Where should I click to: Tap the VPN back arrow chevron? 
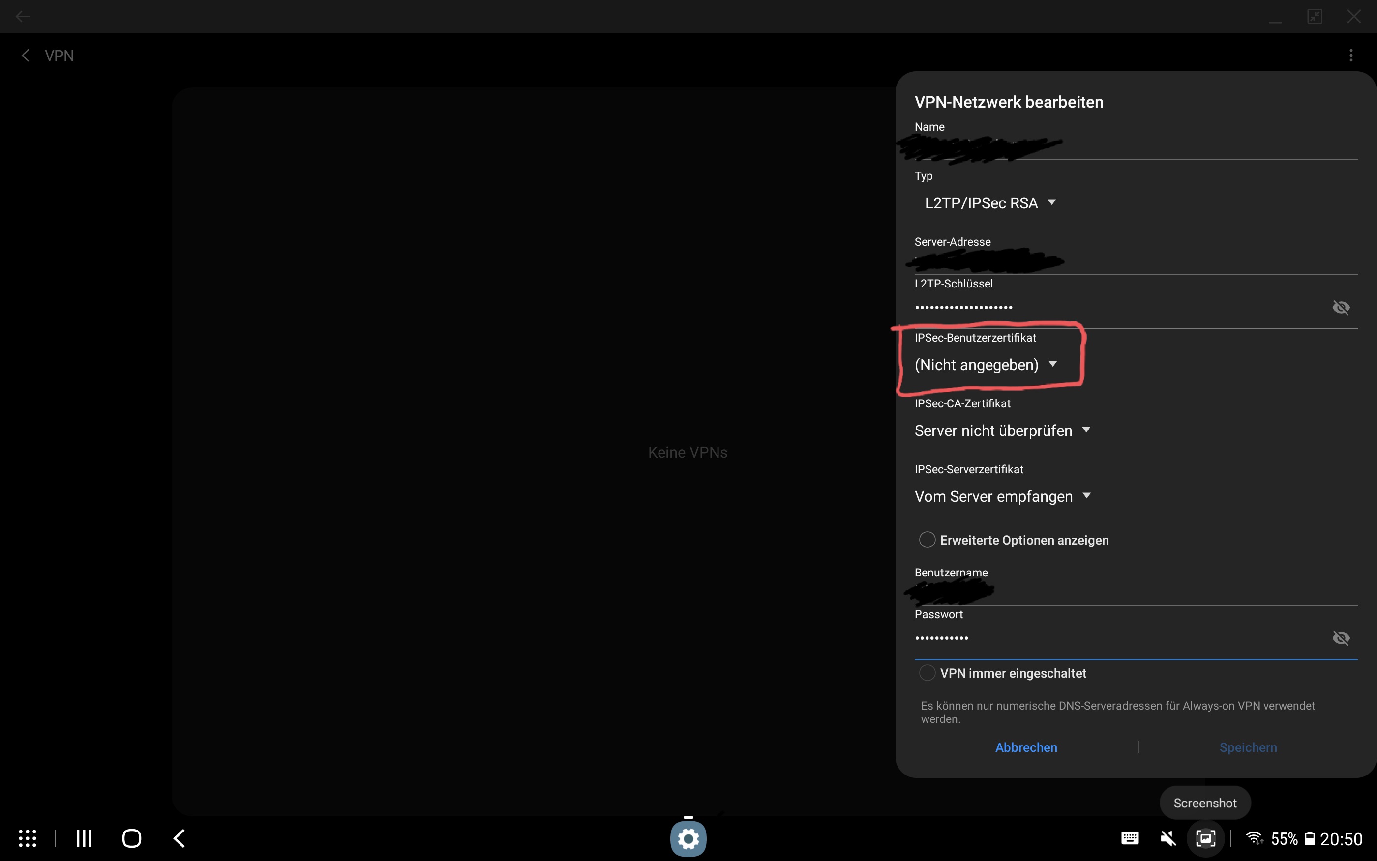pos(25,55)
